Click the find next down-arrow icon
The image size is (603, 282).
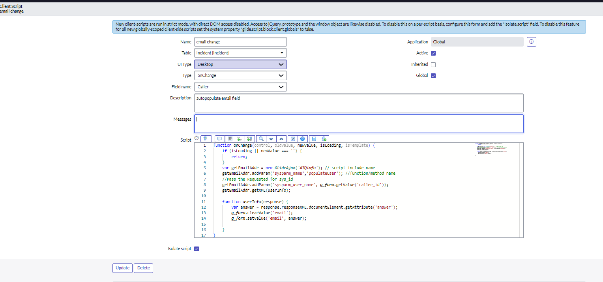271,139
